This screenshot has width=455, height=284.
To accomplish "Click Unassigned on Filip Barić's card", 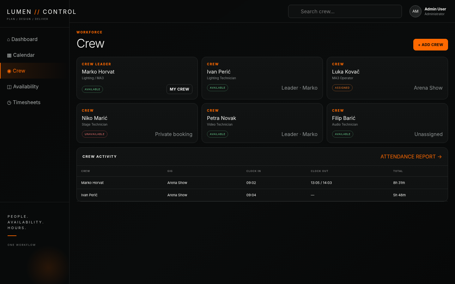I will 428,134.
